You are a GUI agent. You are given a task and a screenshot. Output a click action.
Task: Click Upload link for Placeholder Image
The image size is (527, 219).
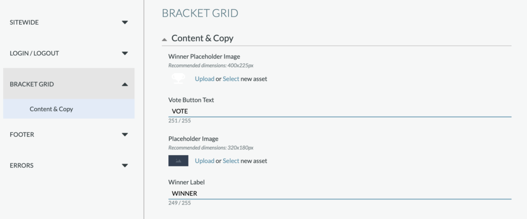(204, 161)
